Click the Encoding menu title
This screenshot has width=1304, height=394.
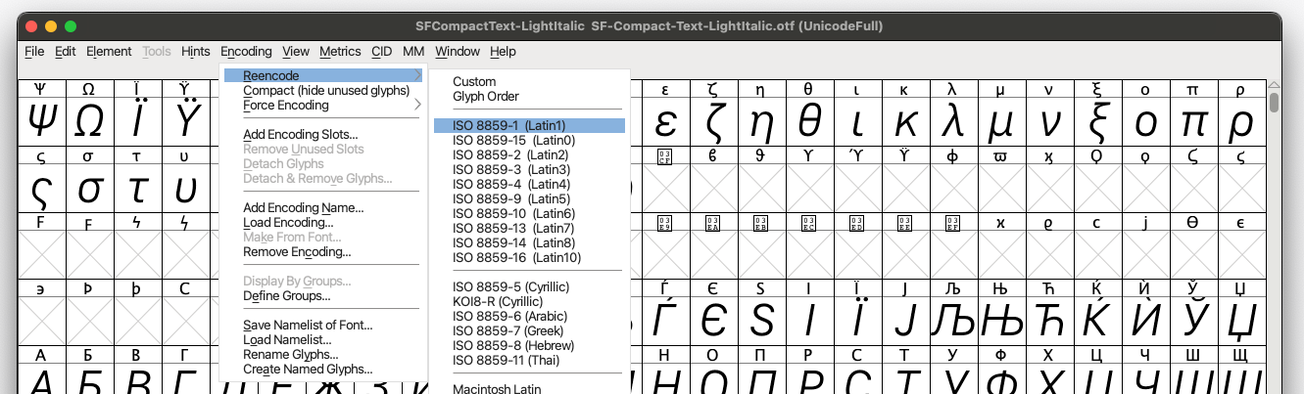(246, 51)
